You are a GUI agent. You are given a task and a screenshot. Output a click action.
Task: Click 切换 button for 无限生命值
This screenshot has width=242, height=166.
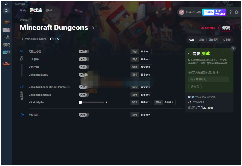(x=135, y=52)
